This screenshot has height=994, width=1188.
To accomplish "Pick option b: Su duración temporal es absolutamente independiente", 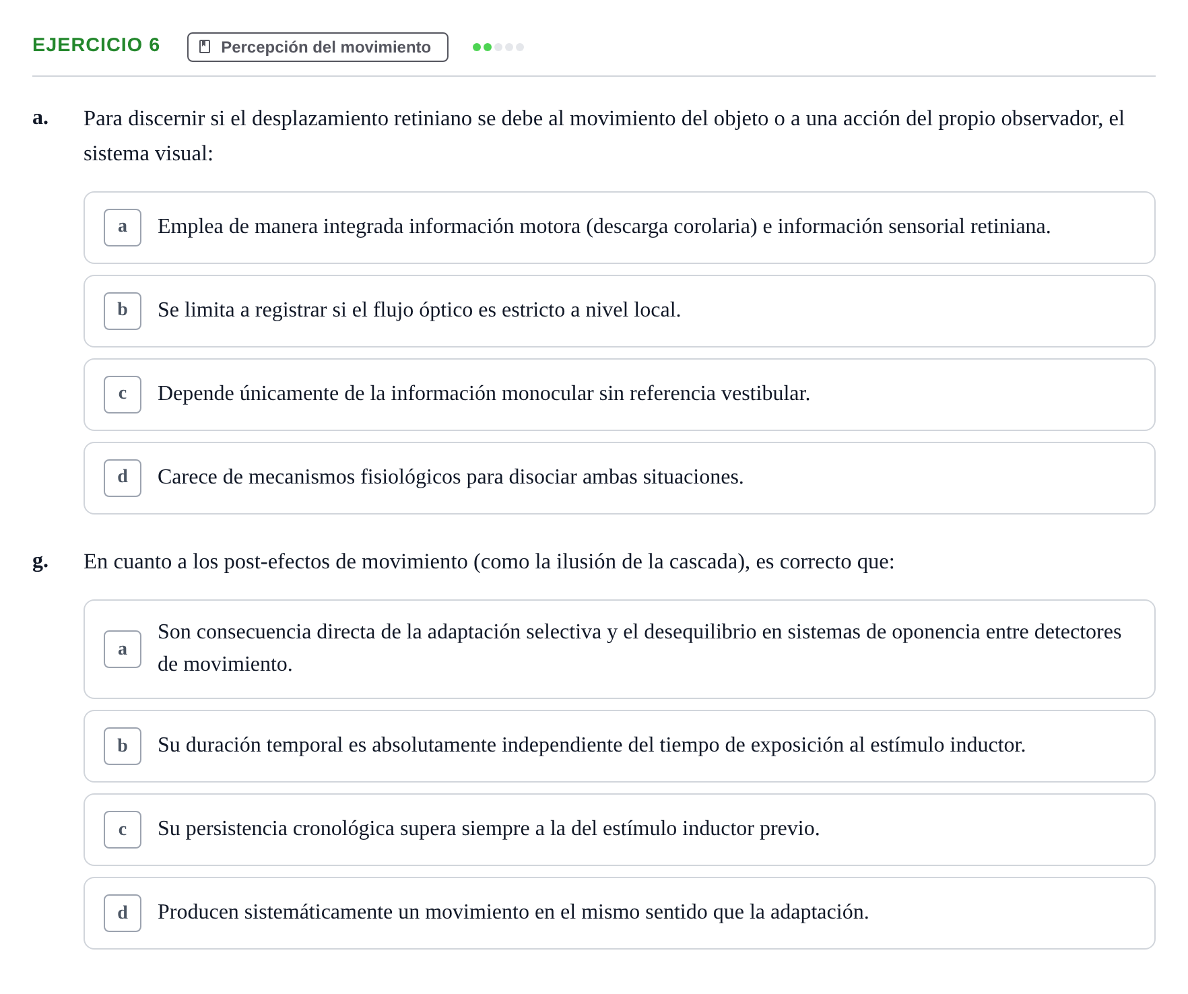I will point(619,746).
